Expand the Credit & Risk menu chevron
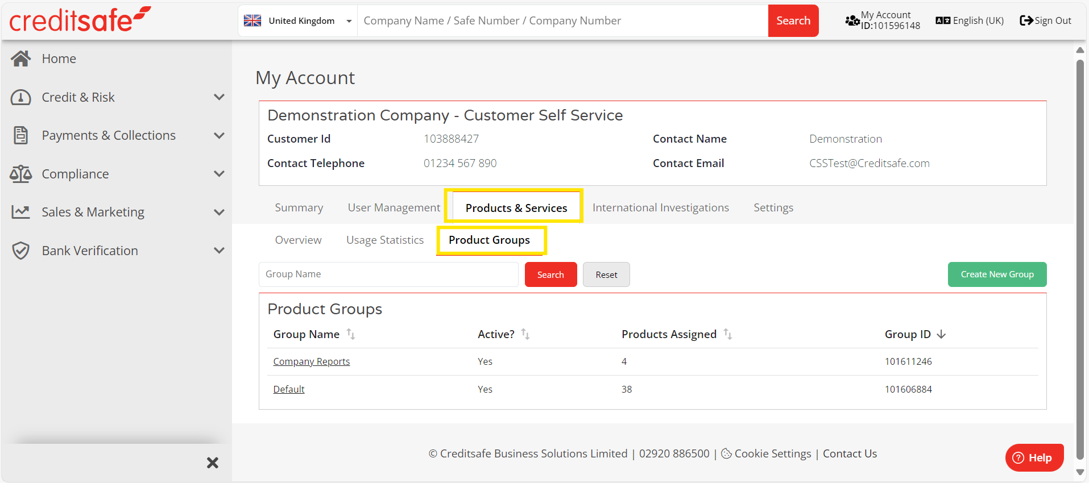The width and height of the screenshot is (1089, 483). click(x=219, y=97)
